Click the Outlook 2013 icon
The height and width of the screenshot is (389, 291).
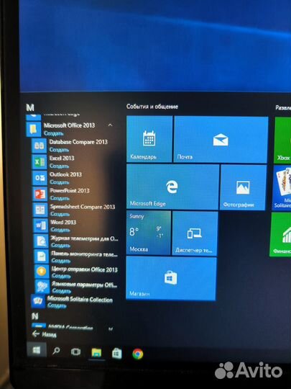click(x=40, y=178)
